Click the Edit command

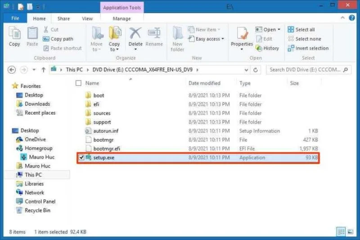[264, 39]
